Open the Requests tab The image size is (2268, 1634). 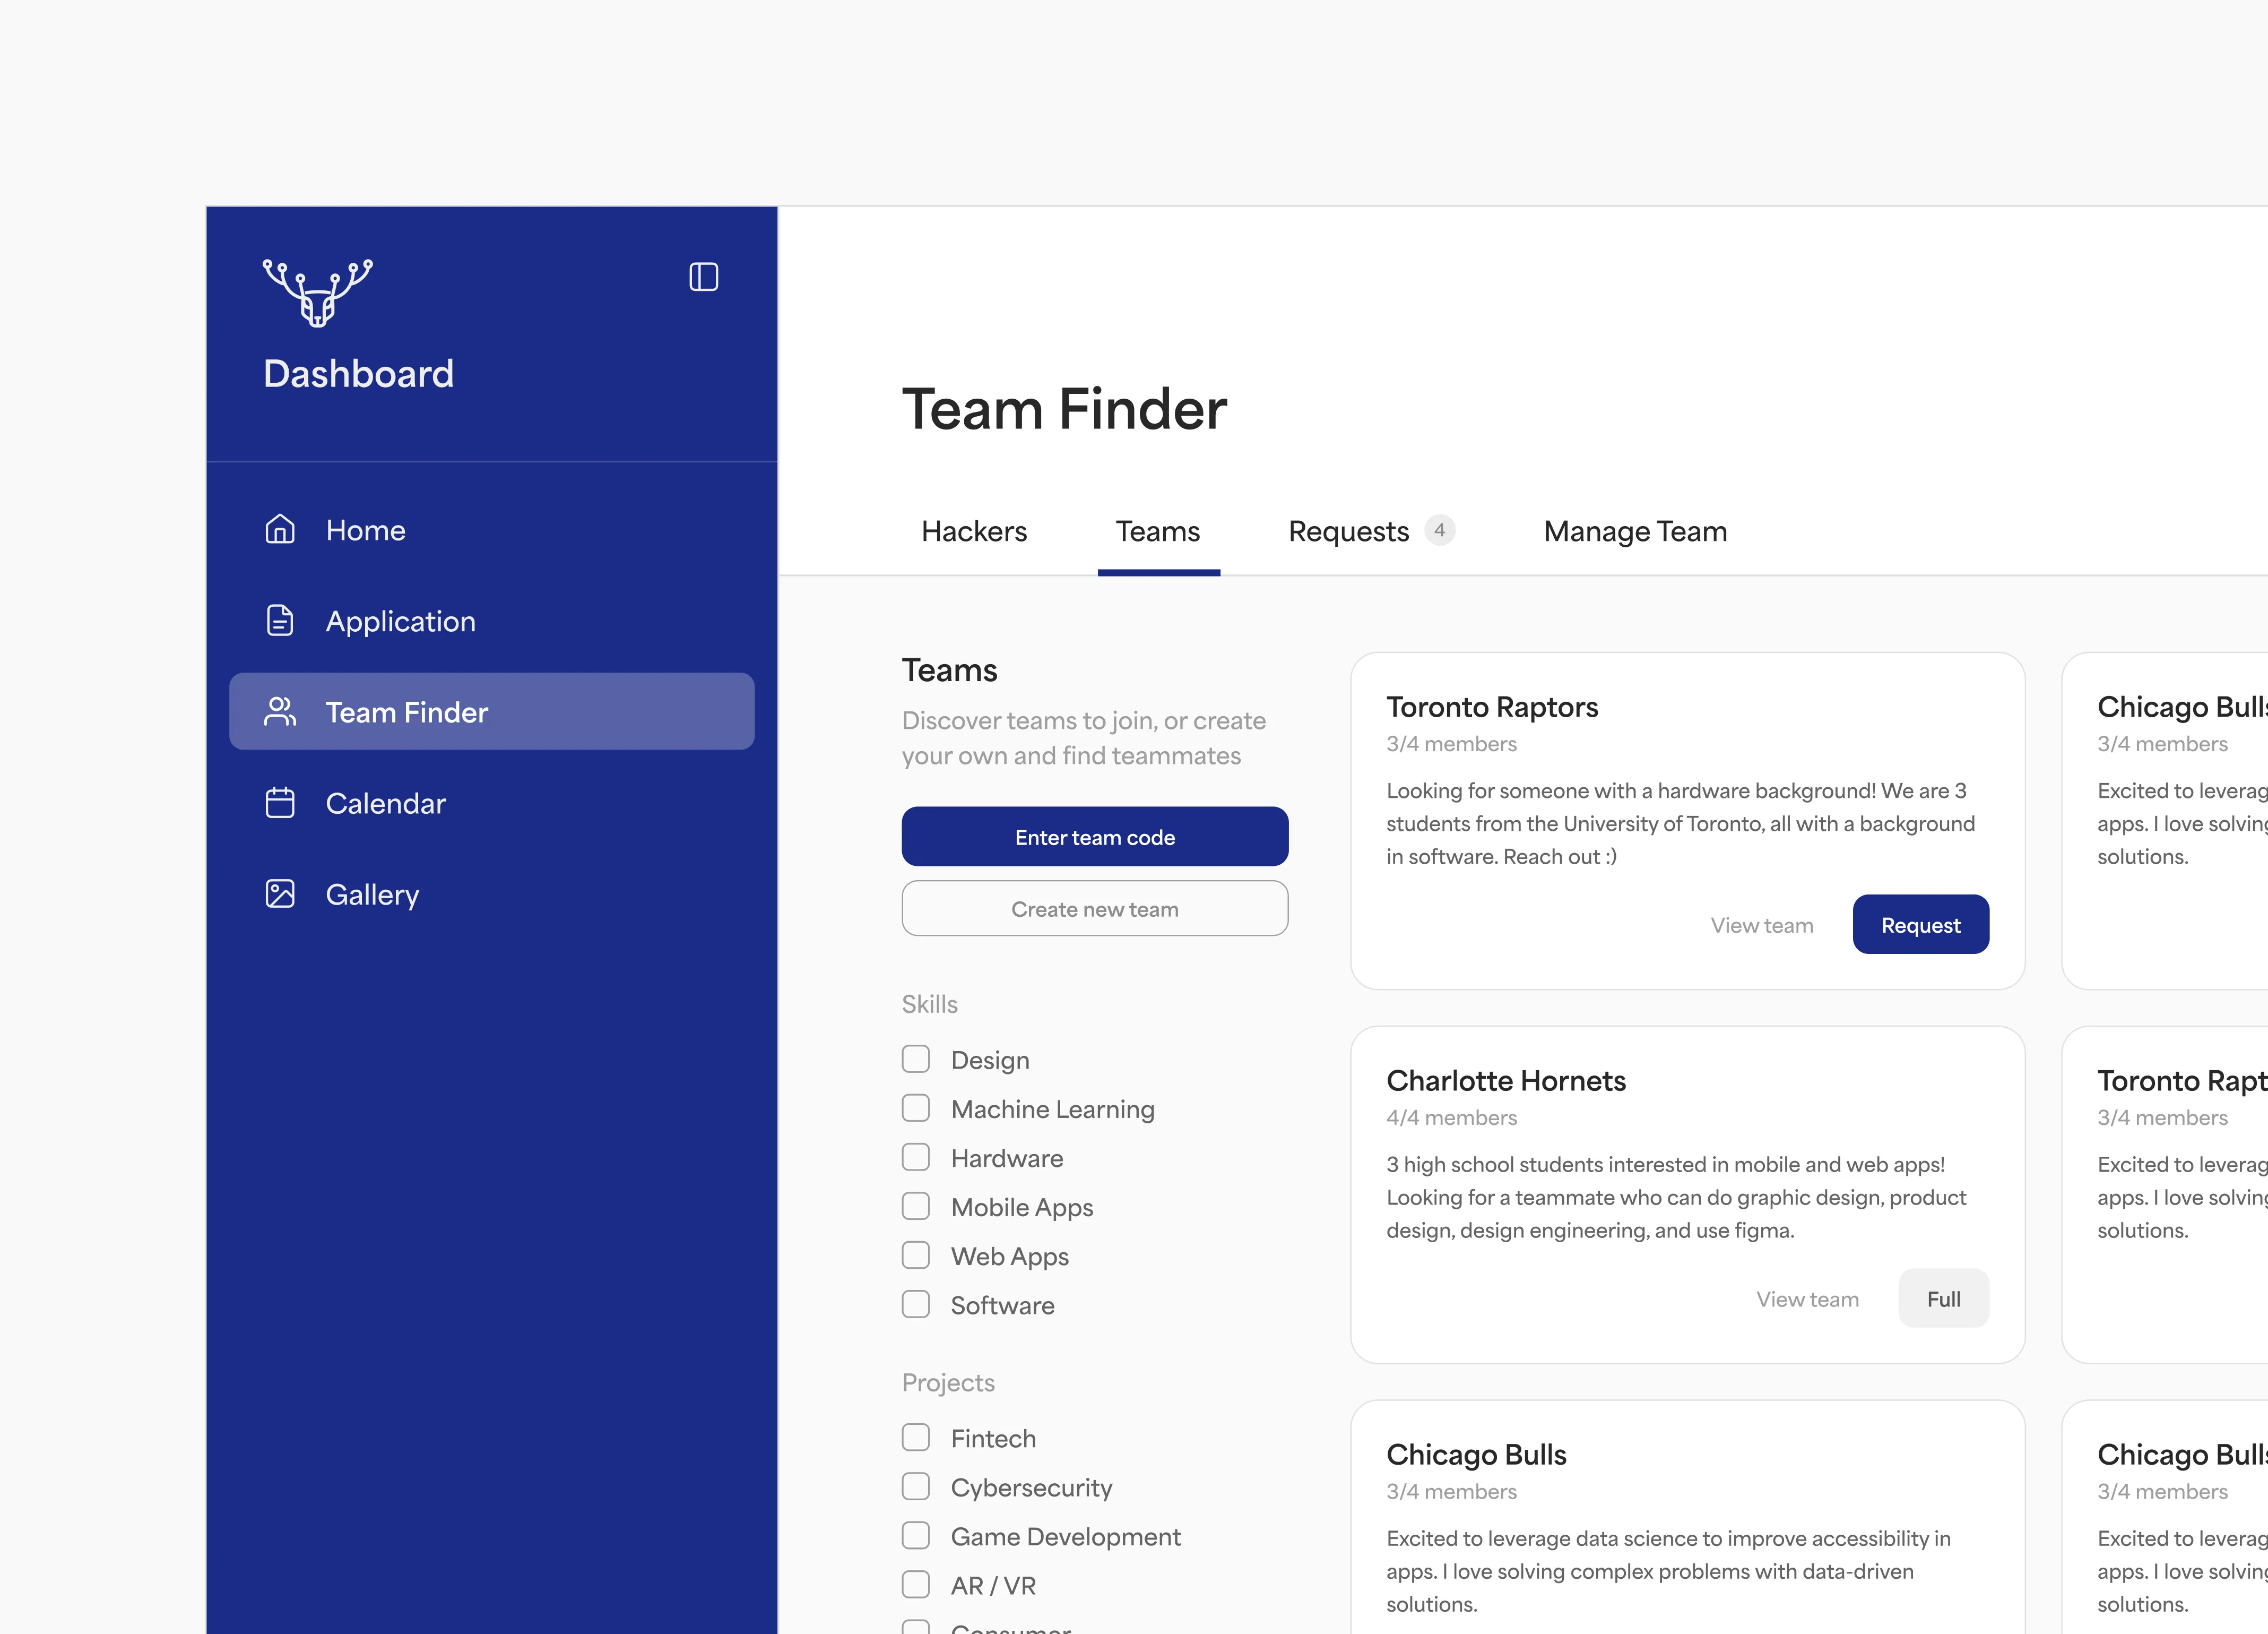1349,531
